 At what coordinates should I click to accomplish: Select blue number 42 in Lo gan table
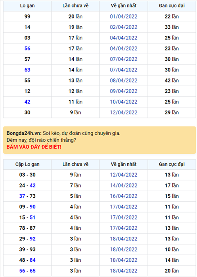pos(27,102)
